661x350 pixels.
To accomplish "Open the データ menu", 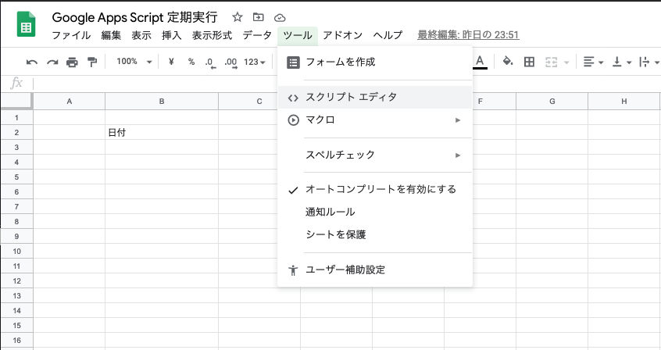I will click(257, 35).
